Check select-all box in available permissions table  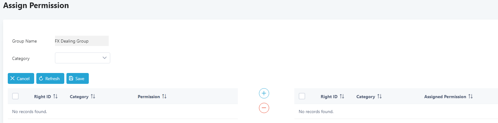(x=16, y=96)
